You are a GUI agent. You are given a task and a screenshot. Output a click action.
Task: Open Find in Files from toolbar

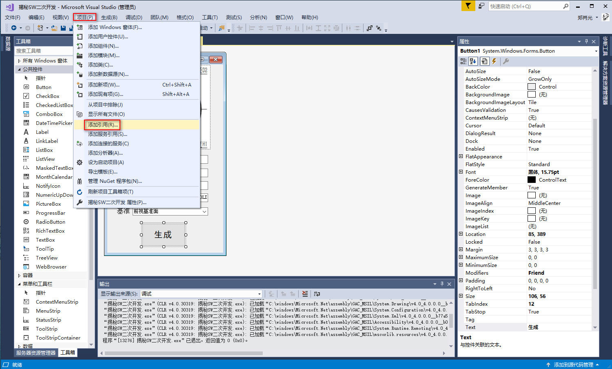[x=222, y=28]
